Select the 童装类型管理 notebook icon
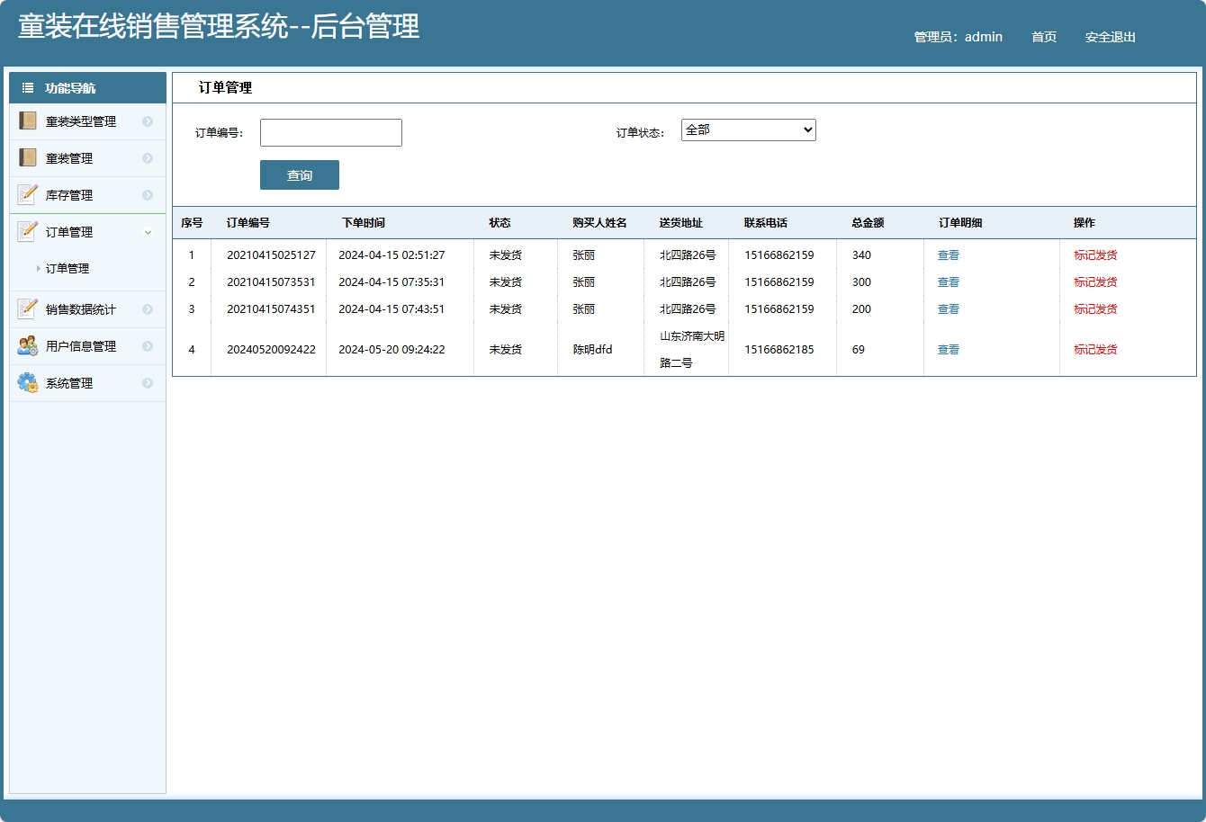 coord(27,121)
